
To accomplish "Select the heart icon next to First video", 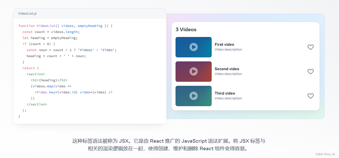I will pos(310,47).
